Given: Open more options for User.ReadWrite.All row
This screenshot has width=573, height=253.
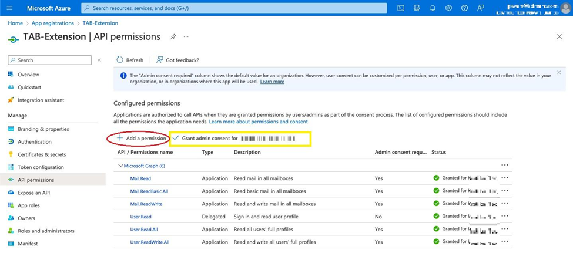Looking at the screenshot, I should coord(505,242).
